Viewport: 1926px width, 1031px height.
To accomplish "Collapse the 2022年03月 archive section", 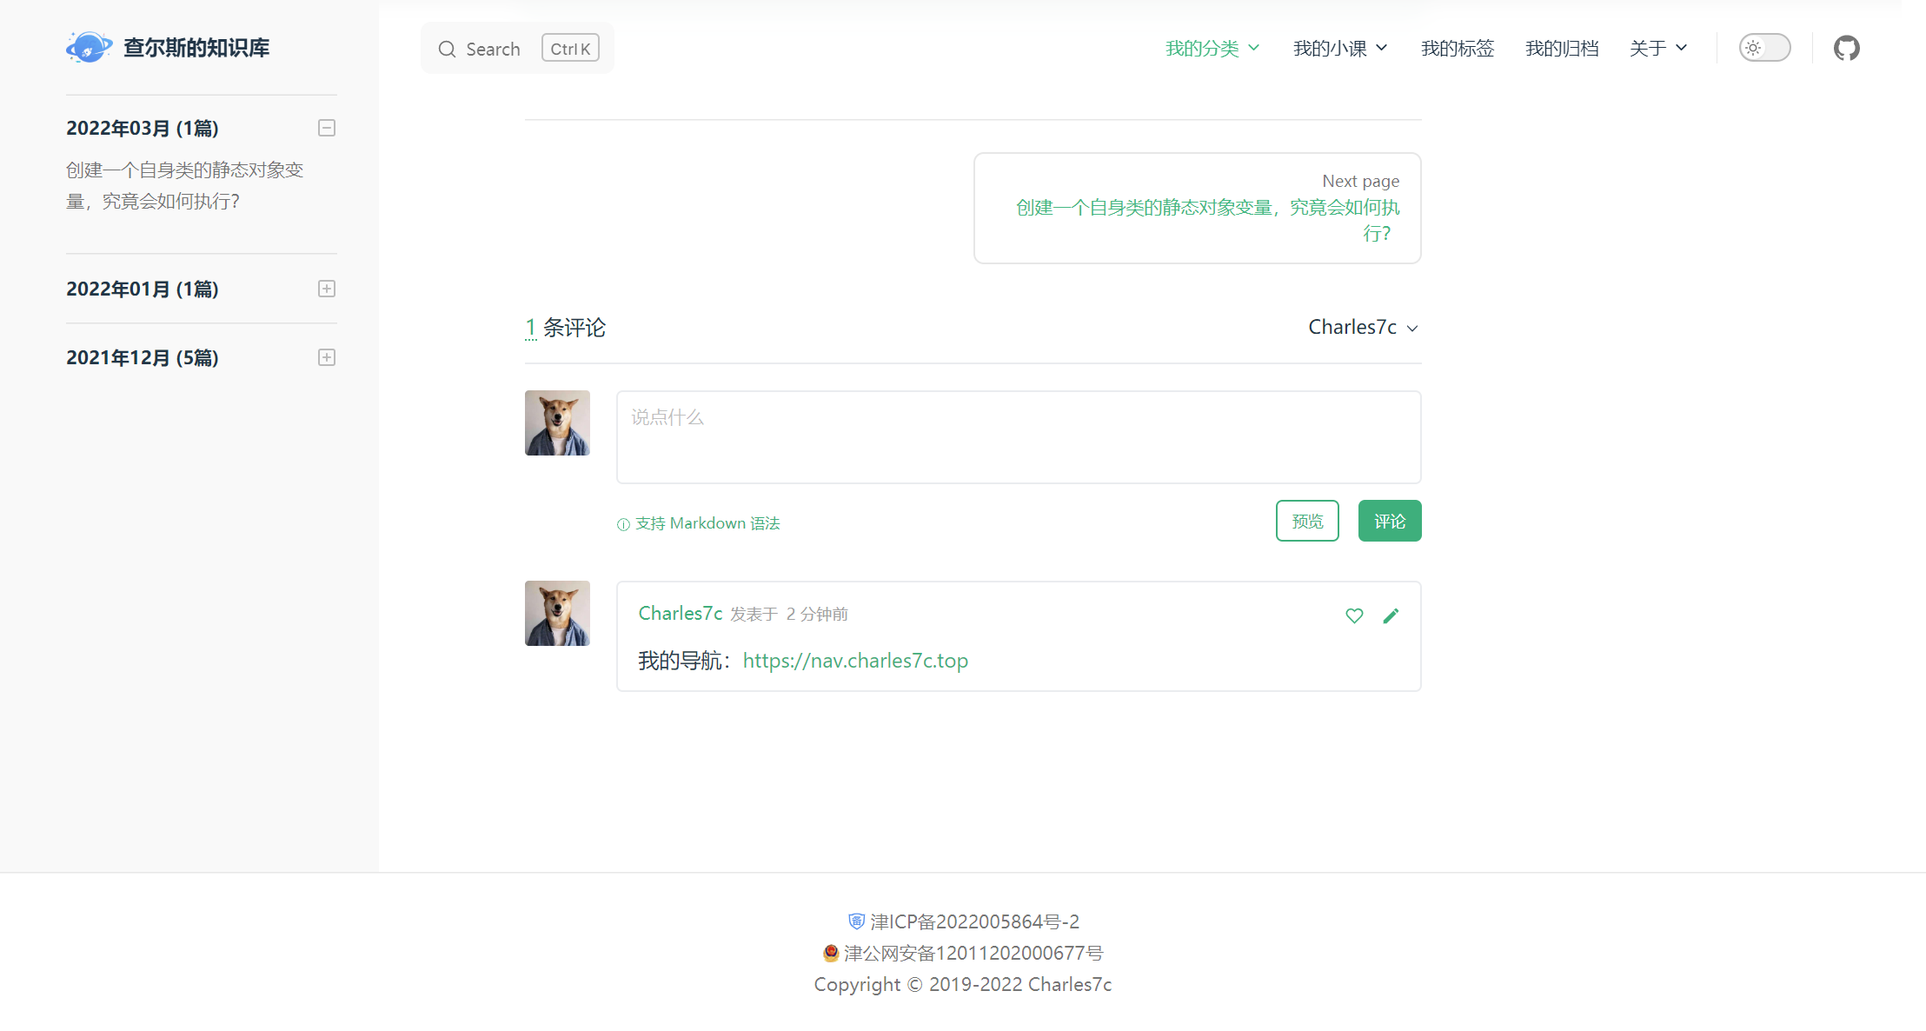I will (x=327, y=128).
